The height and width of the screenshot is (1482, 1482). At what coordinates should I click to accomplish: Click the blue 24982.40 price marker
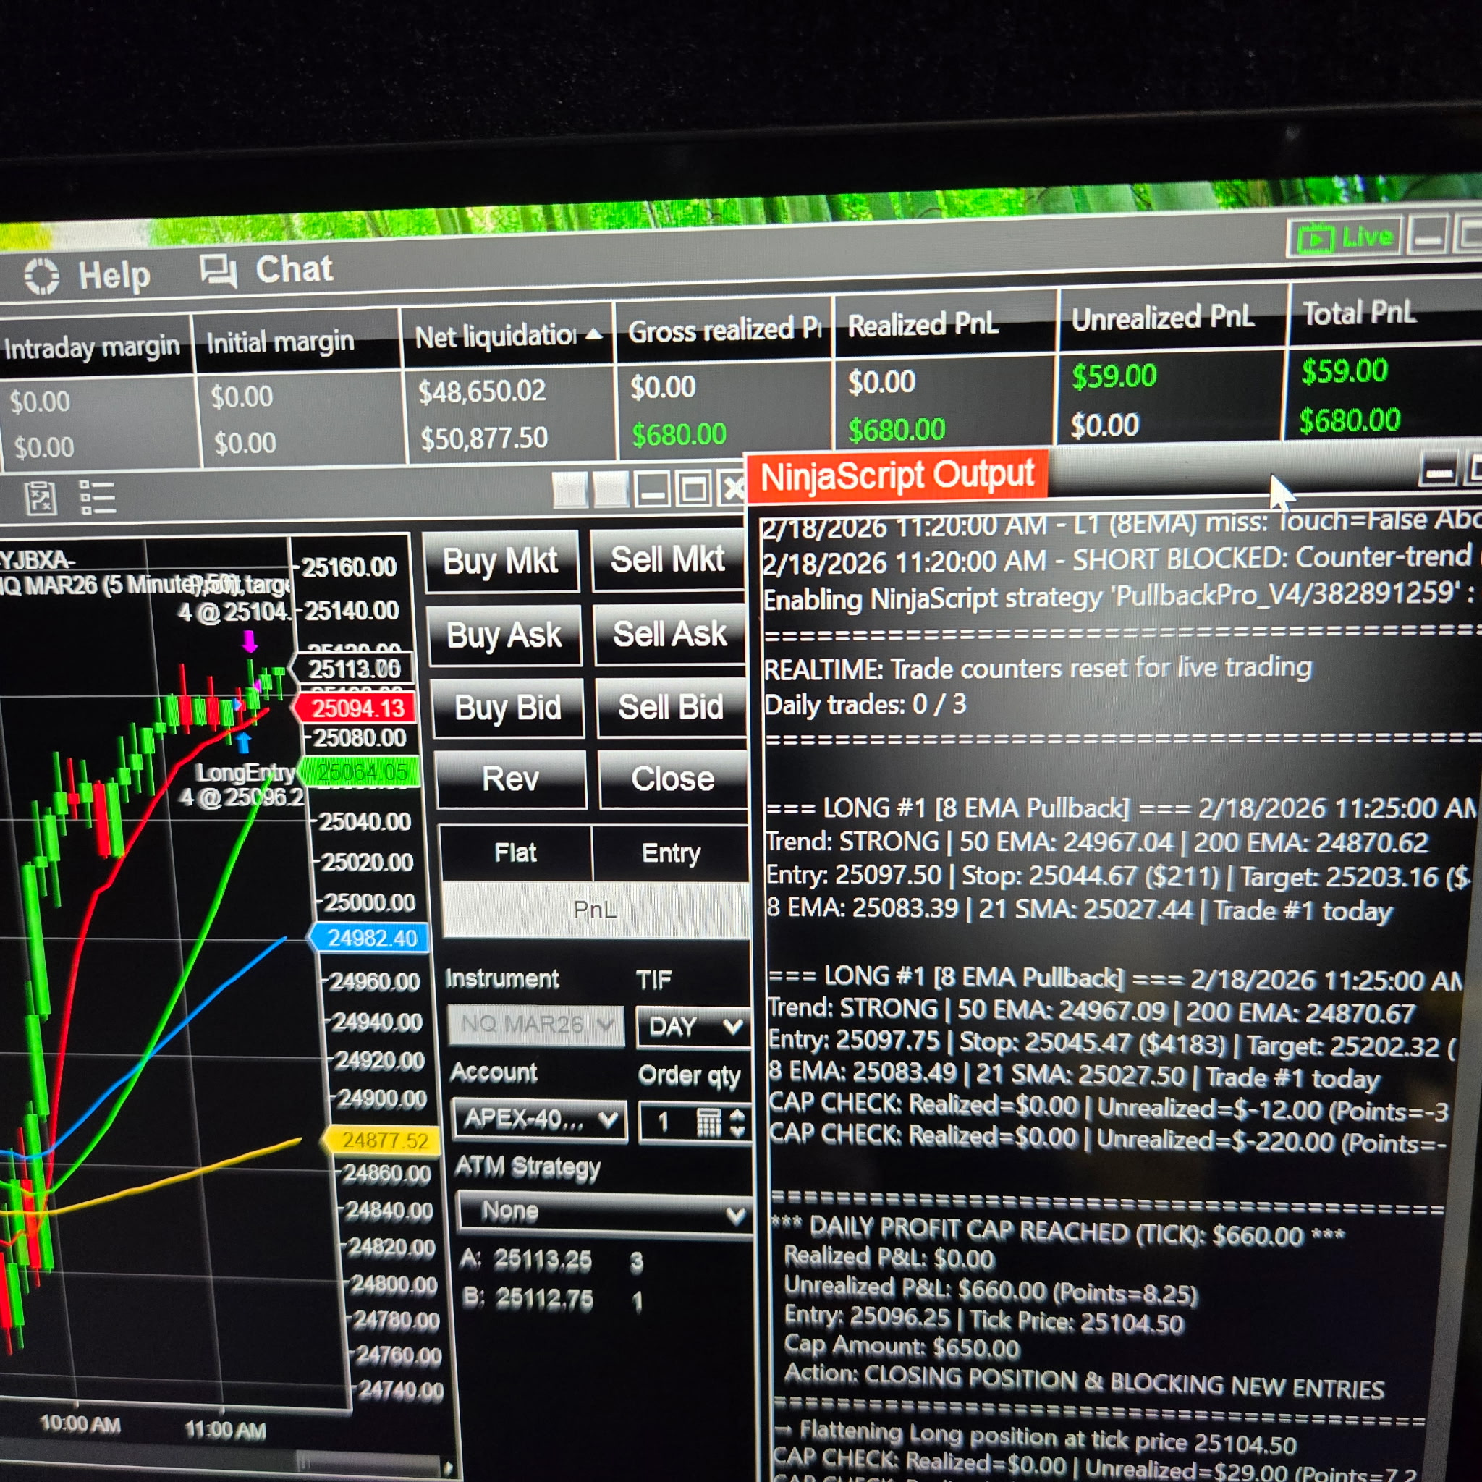[x=371, y=937]
